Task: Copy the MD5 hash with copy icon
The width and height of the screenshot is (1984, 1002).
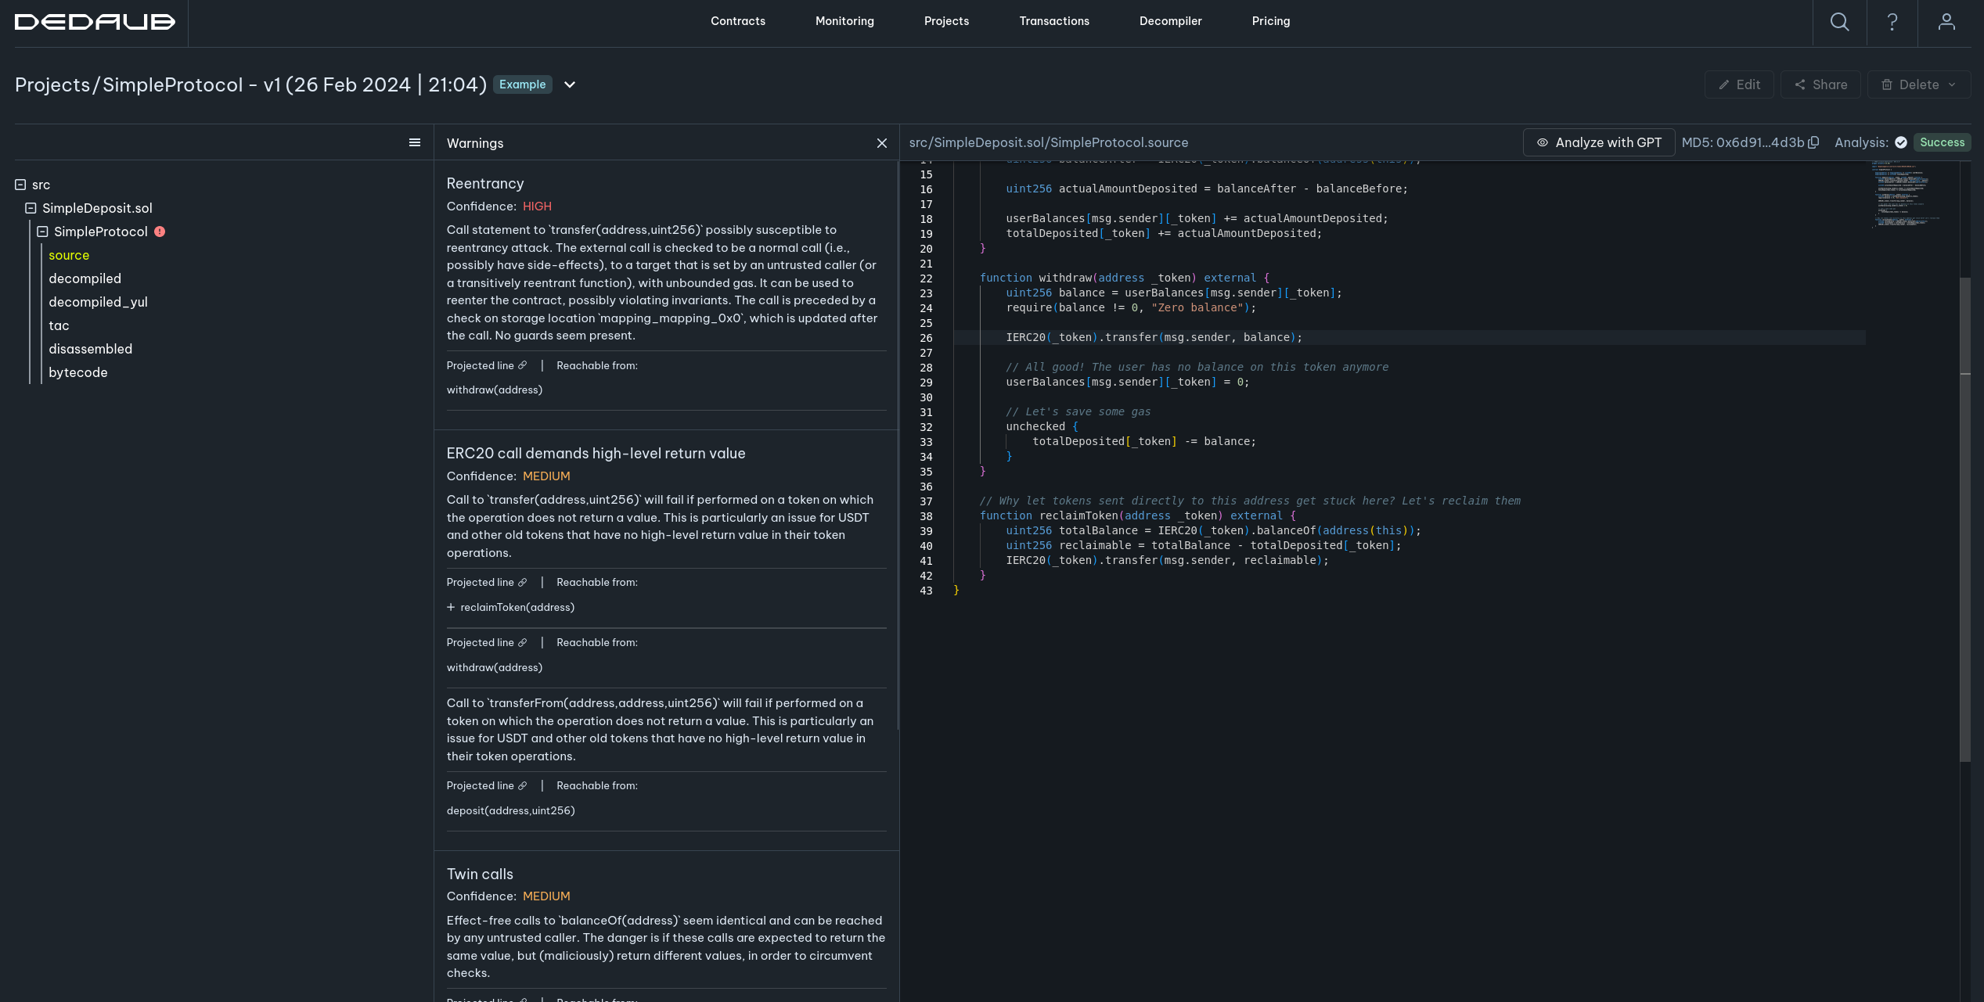Action: [1813, 142]
